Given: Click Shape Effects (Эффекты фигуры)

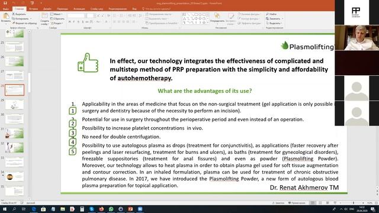Looking at the screenshot, I should pos(249,23).
